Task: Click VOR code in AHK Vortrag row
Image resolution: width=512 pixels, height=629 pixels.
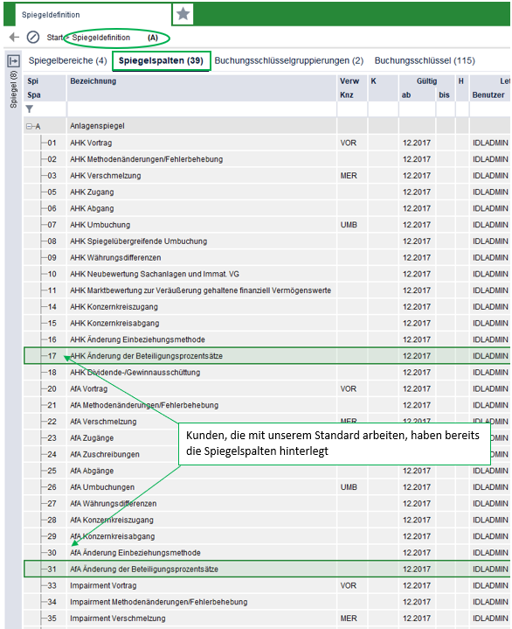Action: tap(348, 143)
